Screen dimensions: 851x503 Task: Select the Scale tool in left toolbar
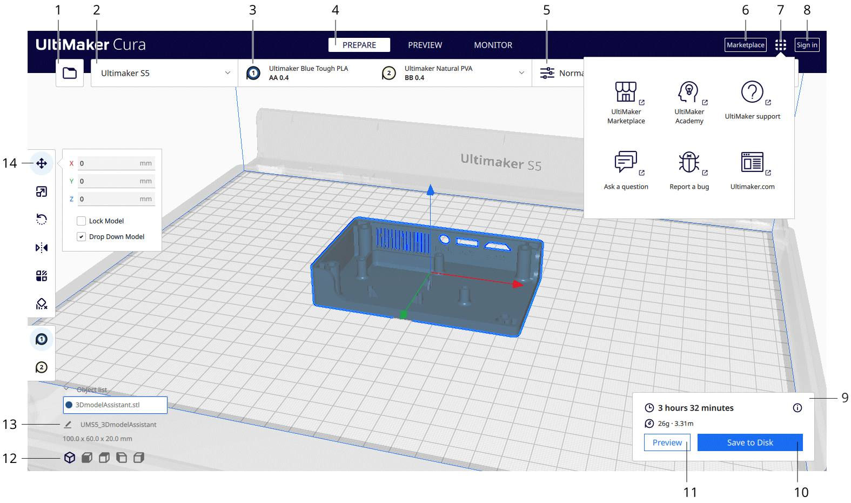(42, 191)
